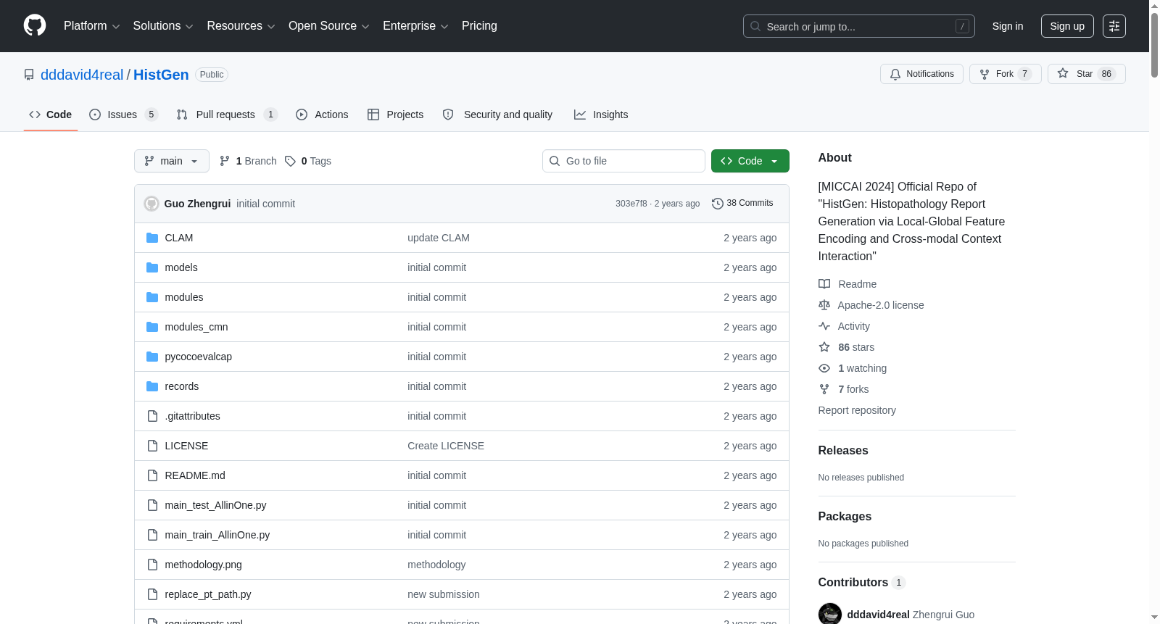Click the commits history clock icon
Image resolution: width=1160 pixels, height=624 pixels.
[718, 204]
